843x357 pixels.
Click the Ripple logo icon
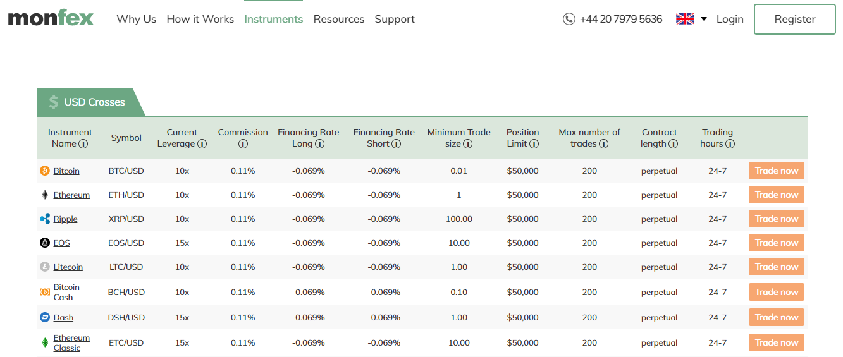(x=45, y=219)
